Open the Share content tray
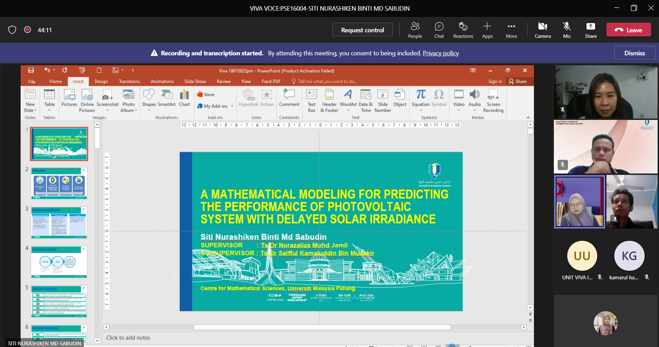The image size is (659, 347). (591, 30)
